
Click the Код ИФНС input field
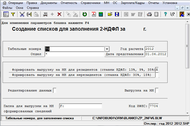tap(154, 106)
